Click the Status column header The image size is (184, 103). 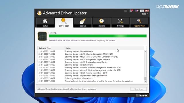(x=68, y=48)
